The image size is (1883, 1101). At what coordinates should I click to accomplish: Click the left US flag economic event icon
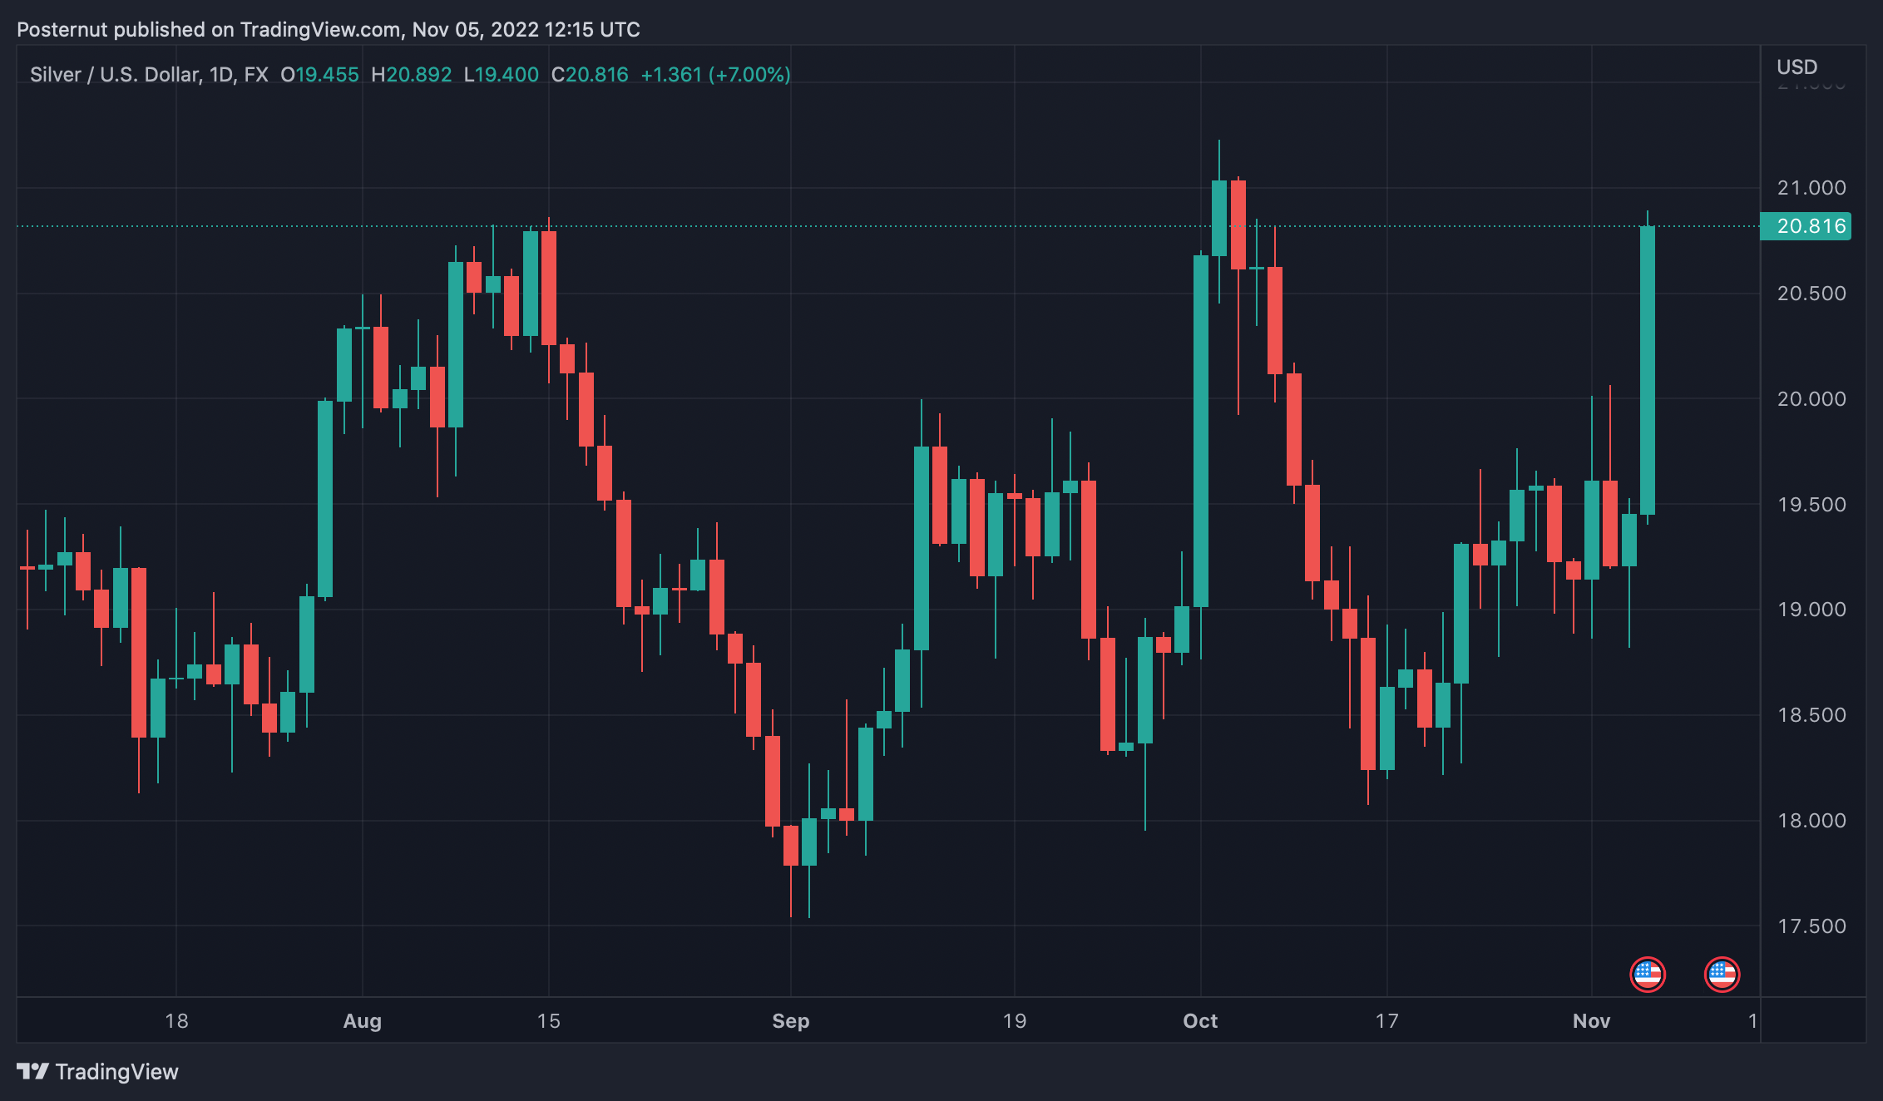tap(1648, 975)
